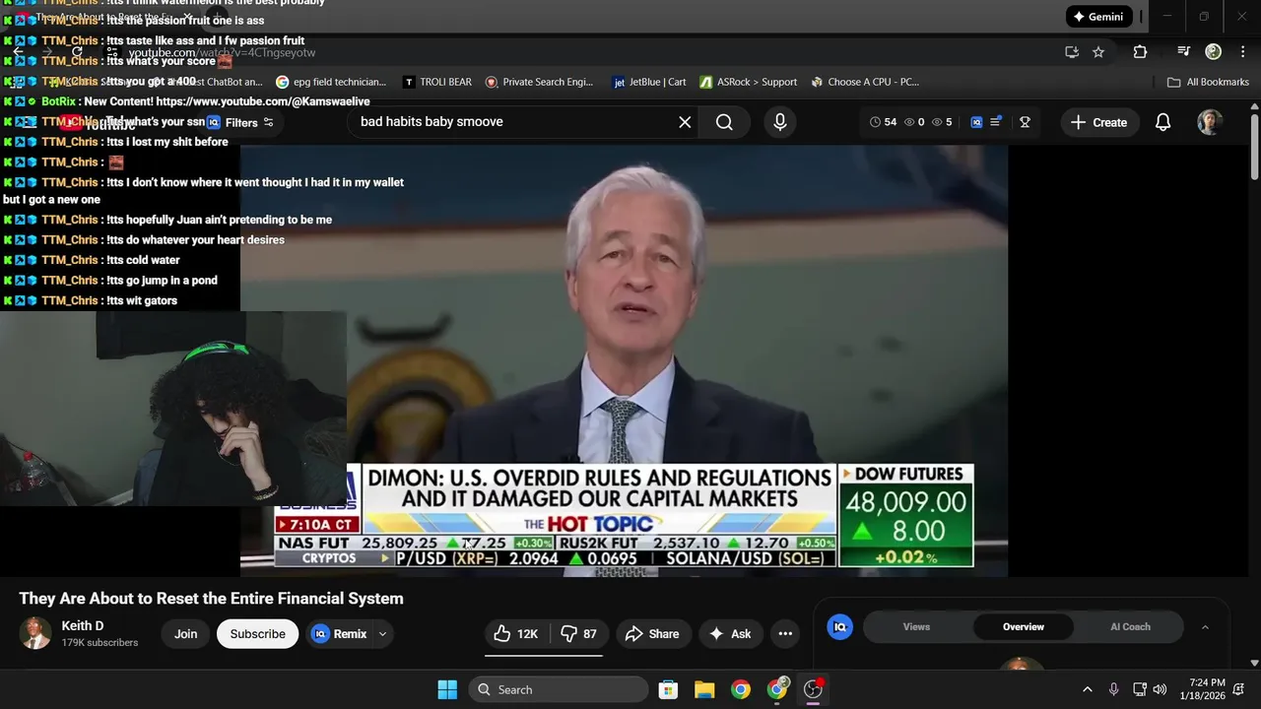Click the vidIQ trophy icon
Viewport: 1261px width, 709px height.
[x=1025, y=122]
